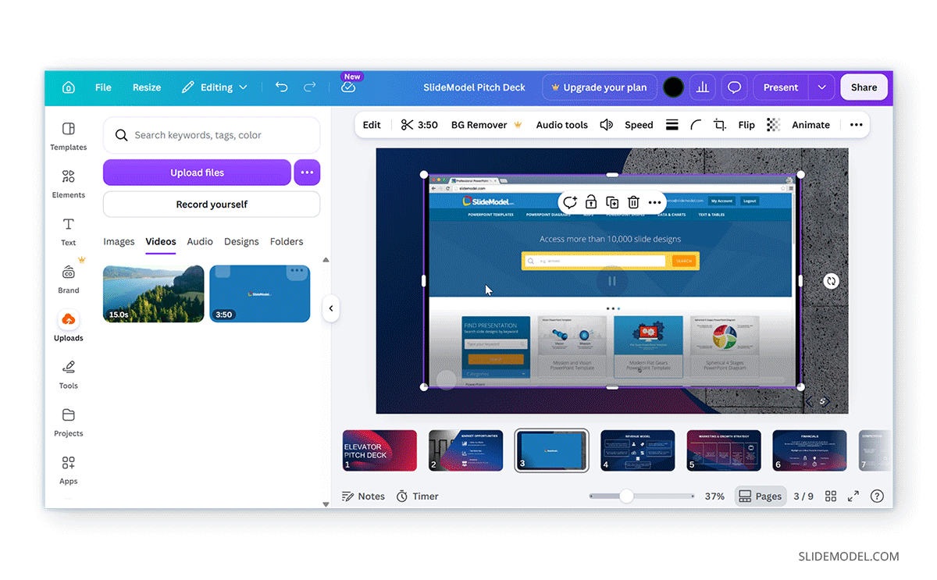Open Audio tools in the toolbar

pyautogui.click(x=561, y=125)
